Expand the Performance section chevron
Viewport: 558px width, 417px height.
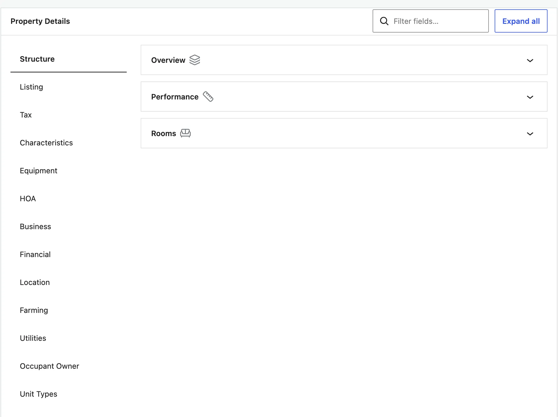coord(530,97)
